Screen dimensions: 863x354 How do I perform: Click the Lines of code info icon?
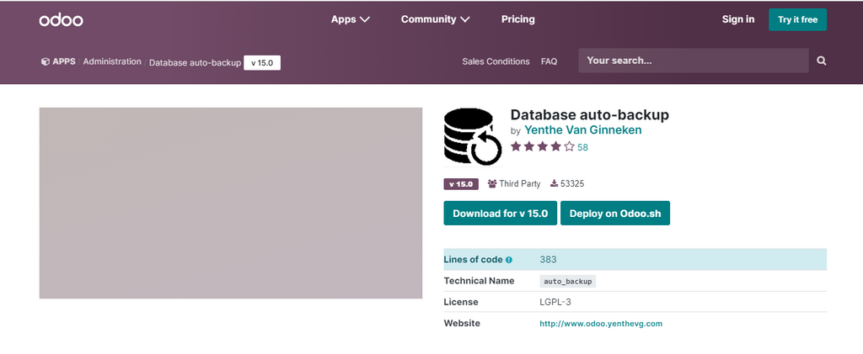(x=509, y=260)
